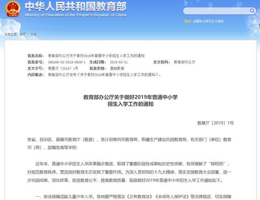Open 公开 in the breadcrumb

click(x=33, y=35)
